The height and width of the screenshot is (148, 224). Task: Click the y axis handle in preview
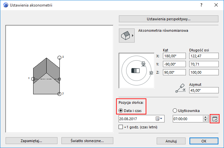(59, 94)
